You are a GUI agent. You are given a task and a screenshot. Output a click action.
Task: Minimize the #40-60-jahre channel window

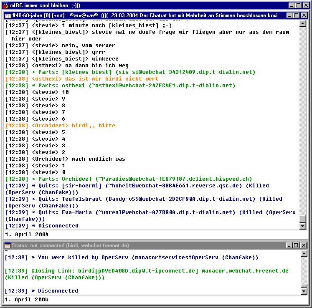[x=289, y=15]
